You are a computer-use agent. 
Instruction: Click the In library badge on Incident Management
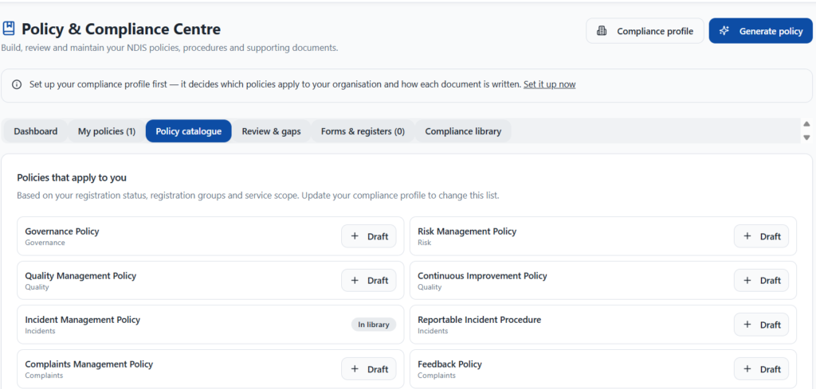(x=374, y=325)
